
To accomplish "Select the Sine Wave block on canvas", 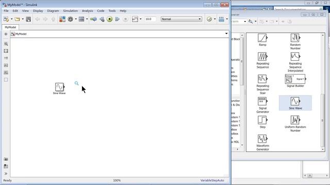I will pos(59,87).
